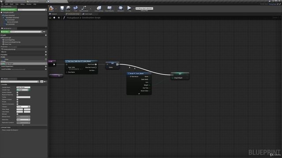Add a local variable with the plus icon
Screen dimensions: 282x158
click(46, 69)
